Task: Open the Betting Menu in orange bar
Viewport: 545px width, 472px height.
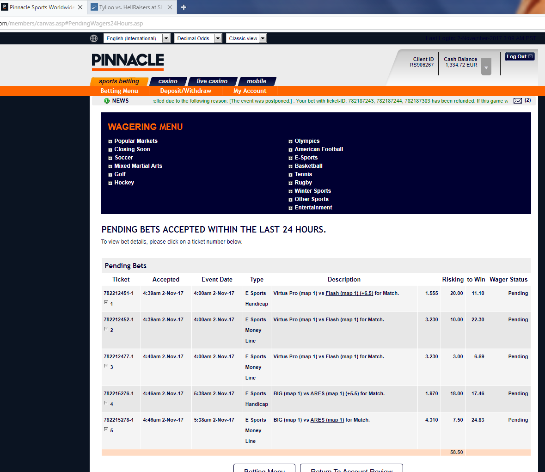Action: coord(119,91)
